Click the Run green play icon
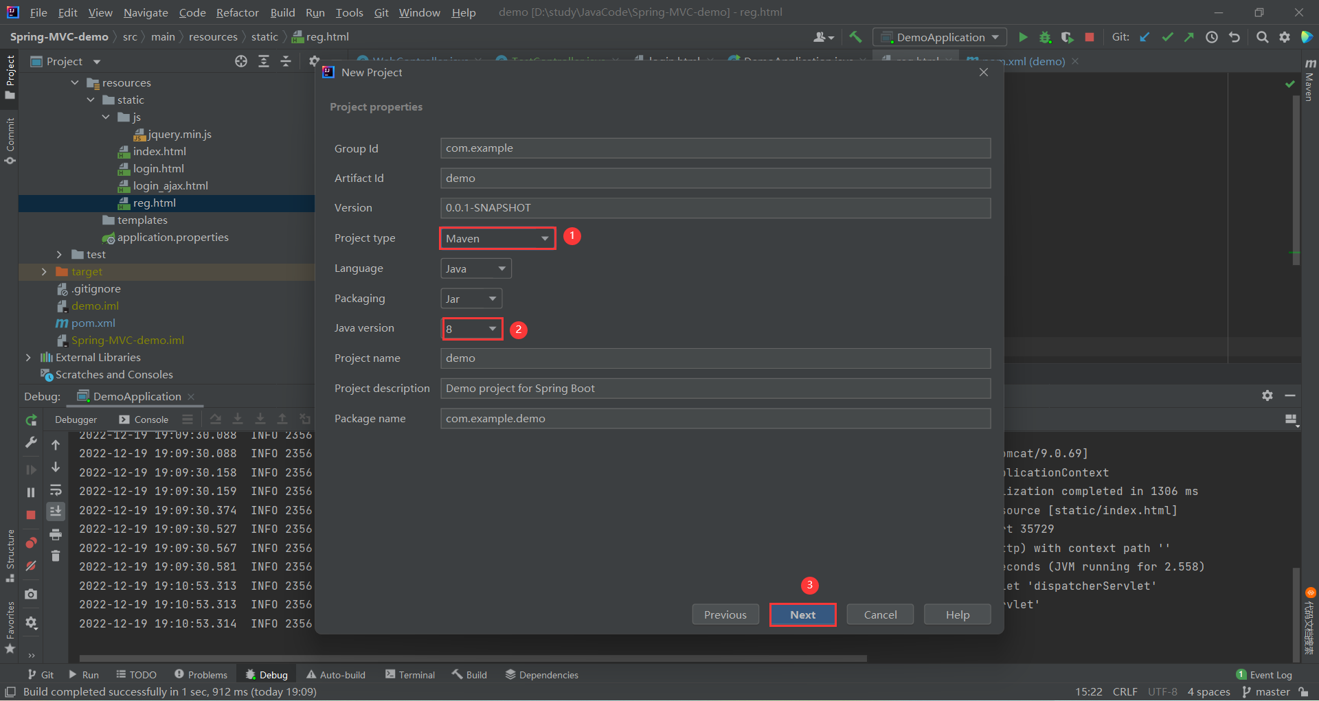The height and width of the screenshot is (701, 1319). click(x=1023, y=37)
